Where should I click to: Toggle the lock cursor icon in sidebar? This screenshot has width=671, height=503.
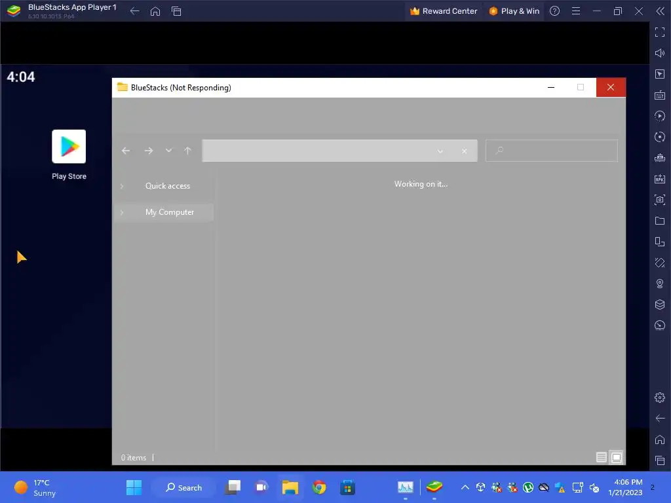coord(659,74)
